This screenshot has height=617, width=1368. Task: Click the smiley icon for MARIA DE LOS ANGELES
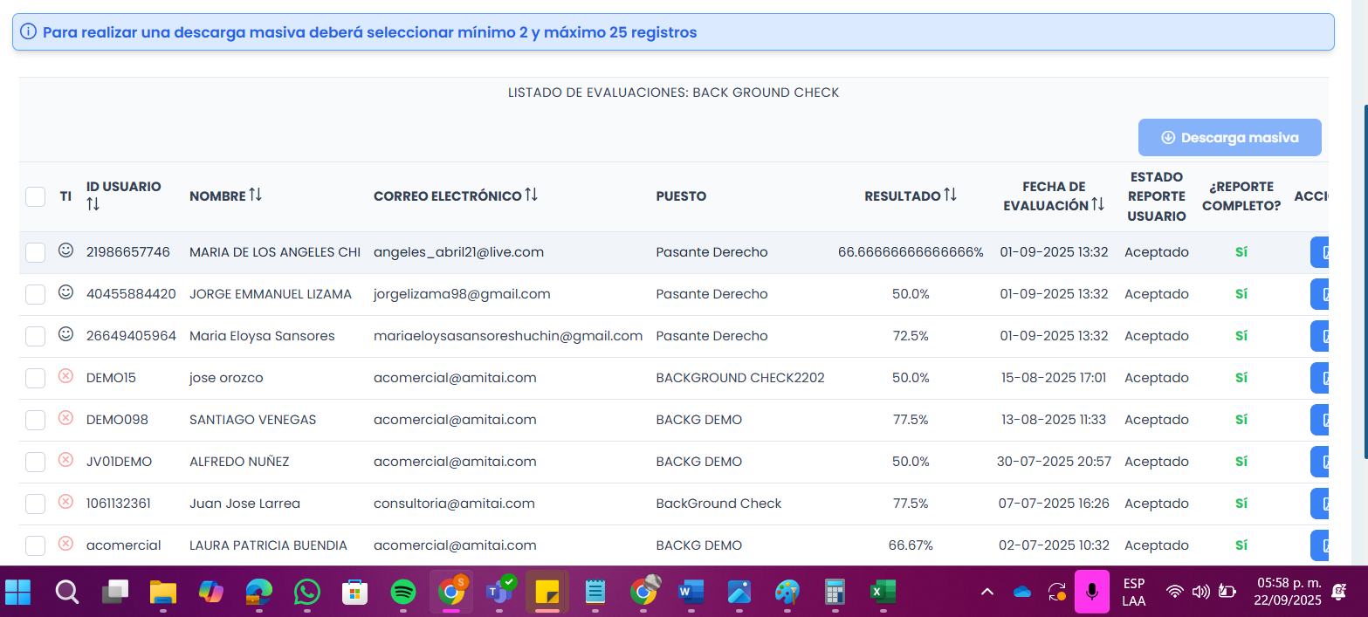pyautogui.click(x=65, y=250)
